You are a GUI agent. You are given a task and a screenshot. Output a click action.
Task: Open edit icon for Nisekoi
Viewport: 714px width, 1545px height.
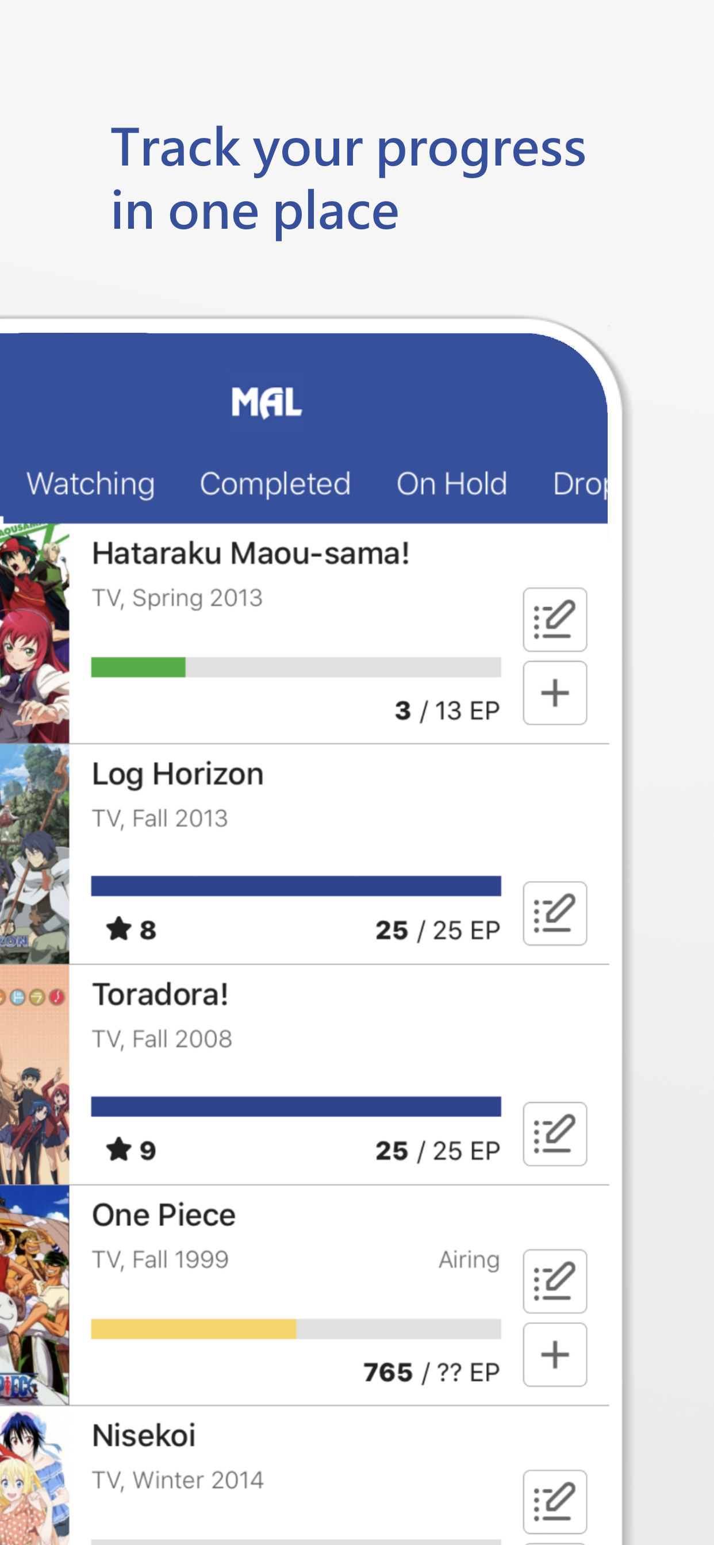(554, 1502)
